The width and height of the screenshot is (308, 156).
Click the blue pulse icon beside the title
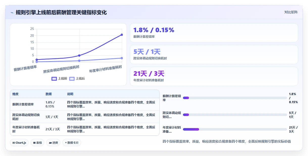[12, 12]
